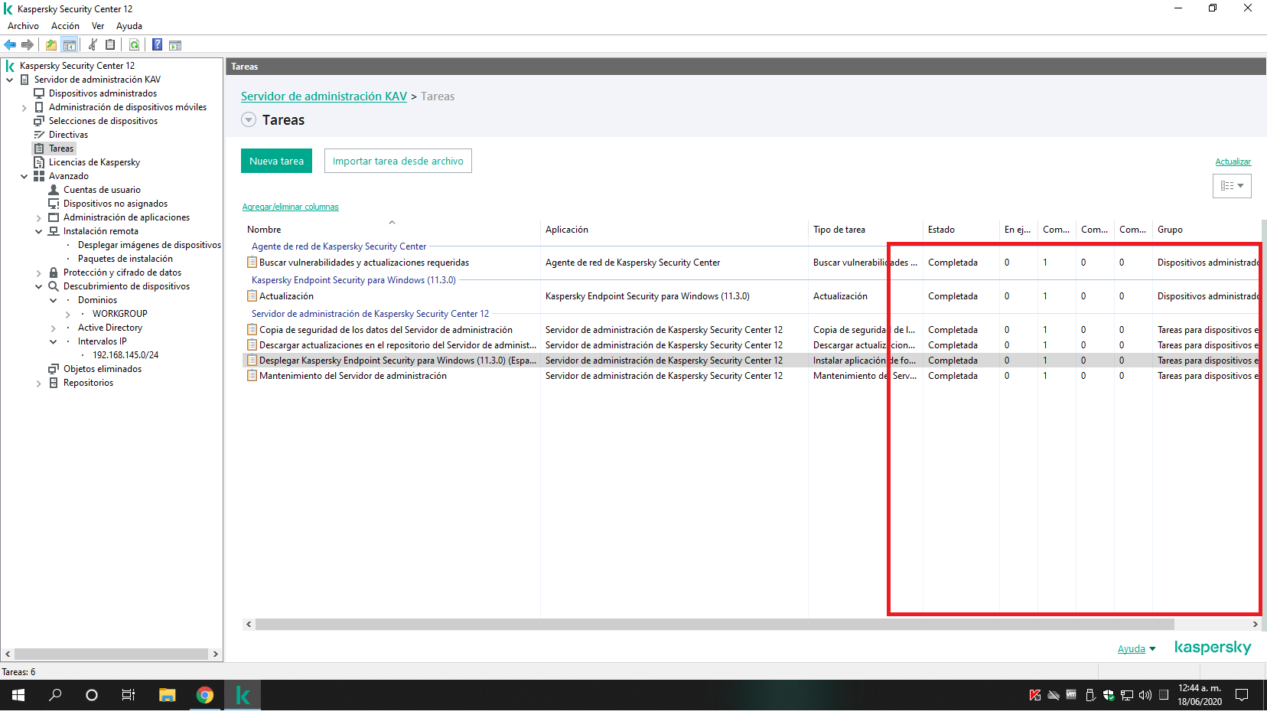Click the Nueva tarea button
Image resolution: width=1267 pixels, height=718 pixels.
click(276, 161)
